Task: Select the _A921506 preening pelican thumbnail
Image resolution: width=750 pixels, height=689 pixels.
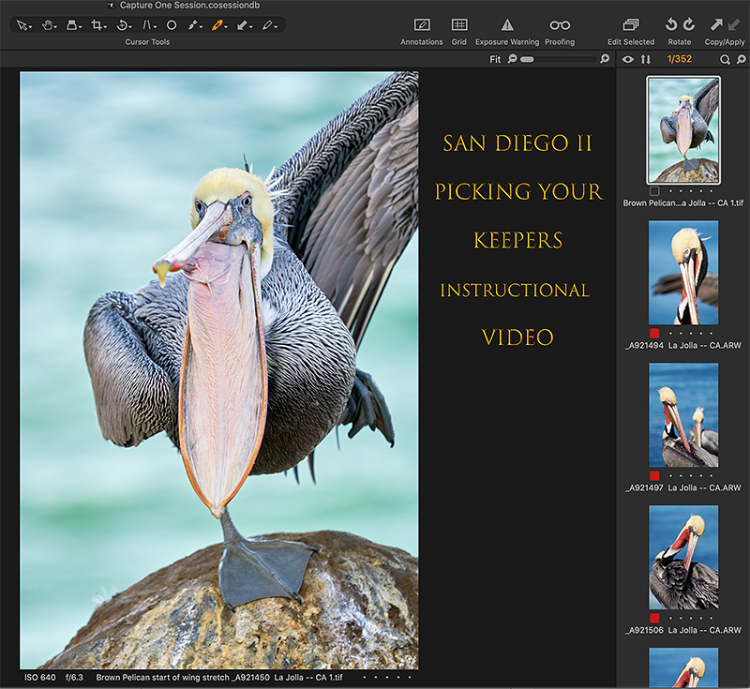Action: click(x=683, y=558)
